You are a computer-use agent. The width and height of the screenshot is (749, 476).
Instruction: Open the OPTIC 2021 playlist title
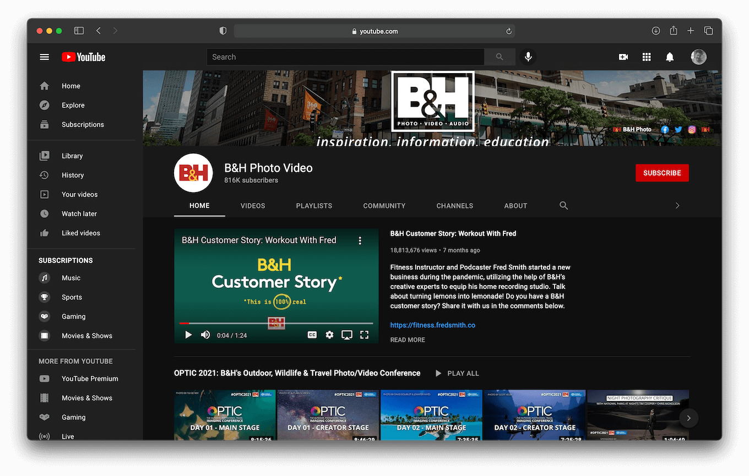pyautogui.click(x=297, y=373)
